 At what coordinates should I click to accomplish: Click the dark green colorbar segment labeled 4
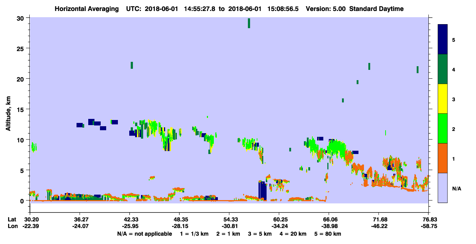(x=443, y=69)
